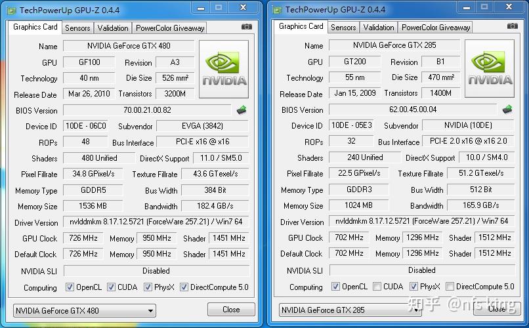Select Graphics Card tab in GTX 285 window
The width and height of the screenshot is (529, 328).
pyautogui.click(x=301, y=26)
